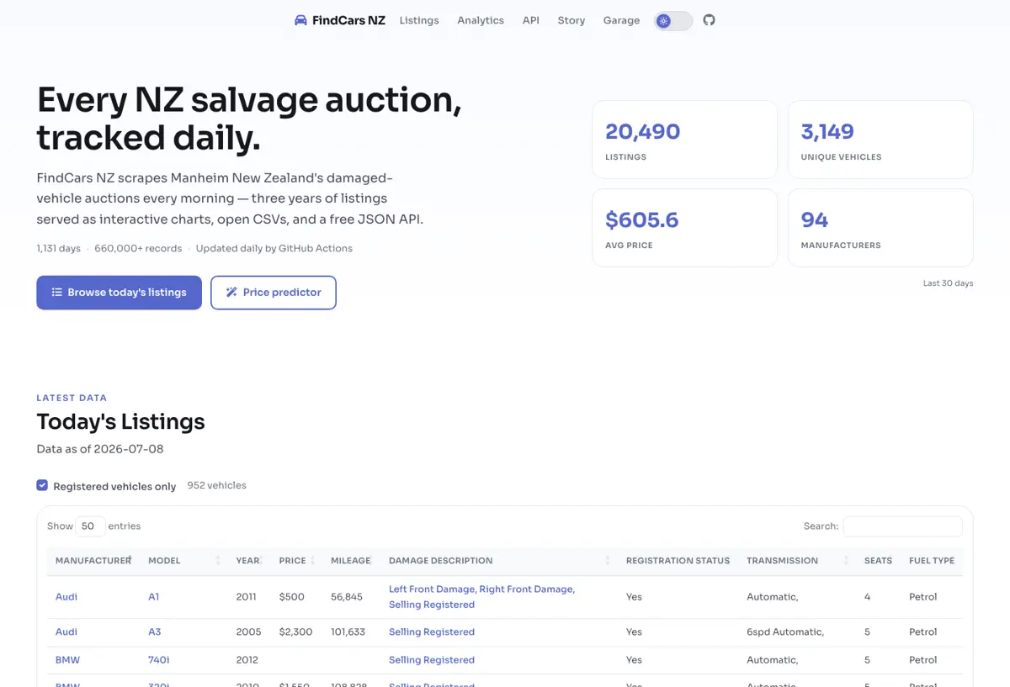
Task: Open the Price predictor button
Action: 274,293
